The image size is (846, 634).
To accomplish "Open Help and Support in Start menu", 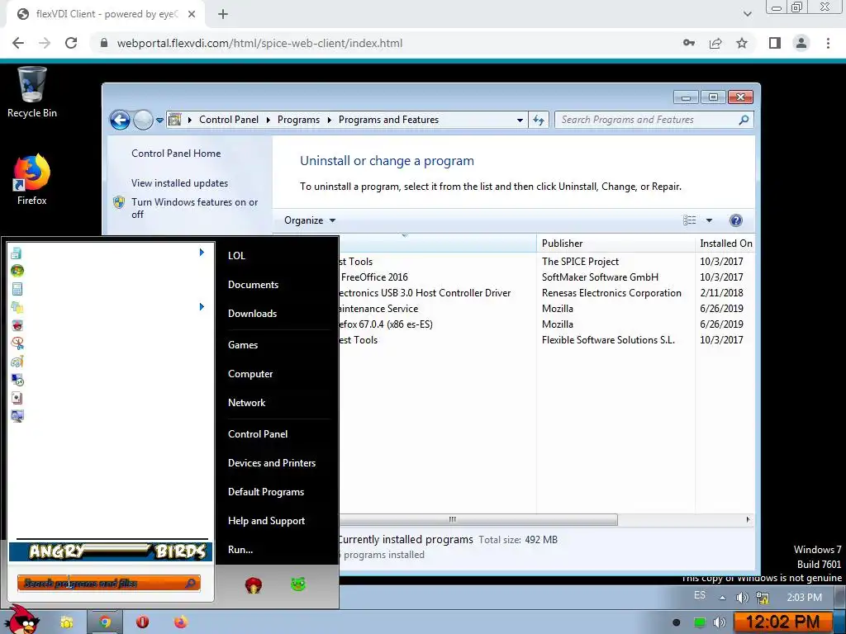I will (266, 521).
